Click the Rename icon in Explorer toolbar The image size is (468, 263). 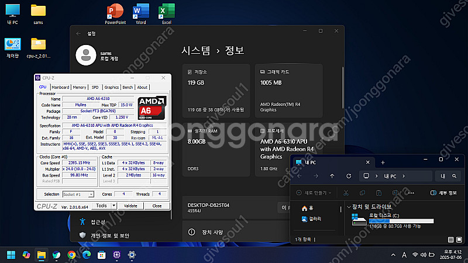pyautogui.click(x=395, y=193)
